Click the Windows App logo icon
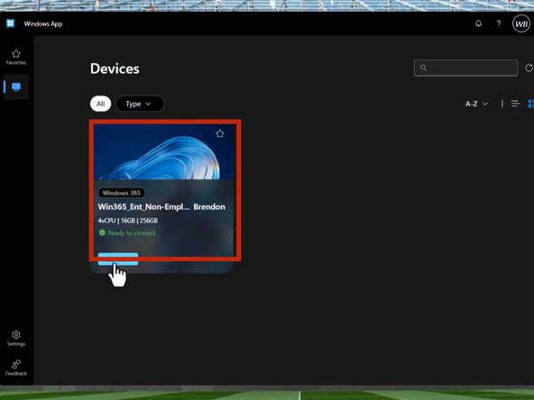This screenshot has width=534, height=400. point(11,23)
